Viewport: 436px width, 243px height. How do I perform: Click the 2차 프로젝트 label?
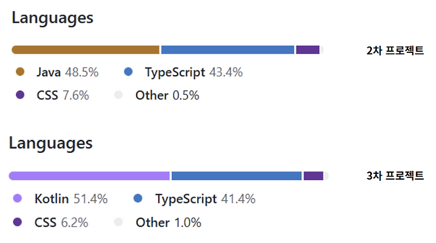point(395,51)
